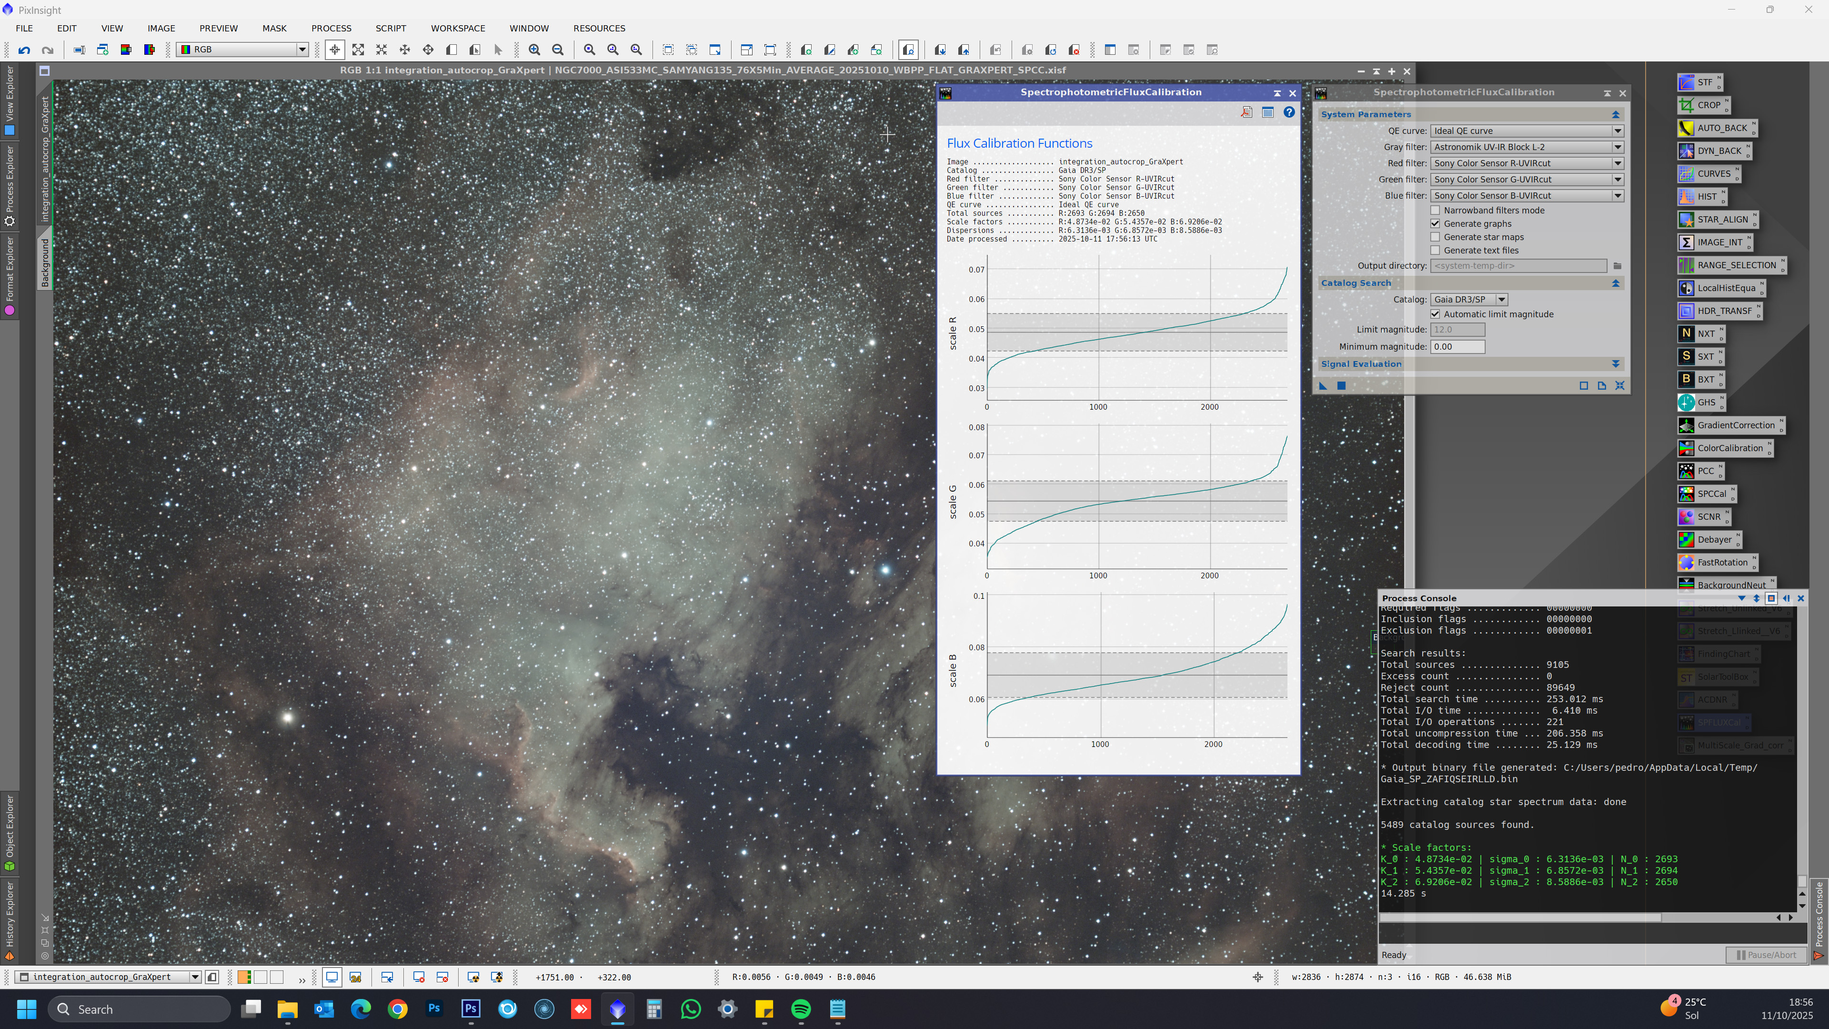Click the Undo arrow in the toolbar
The width and height of the screenshot is (1829, 1029).
24,50
